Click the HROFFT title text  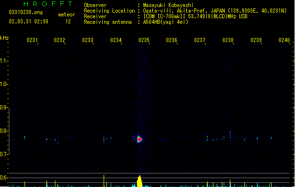[x=48, y=4]
